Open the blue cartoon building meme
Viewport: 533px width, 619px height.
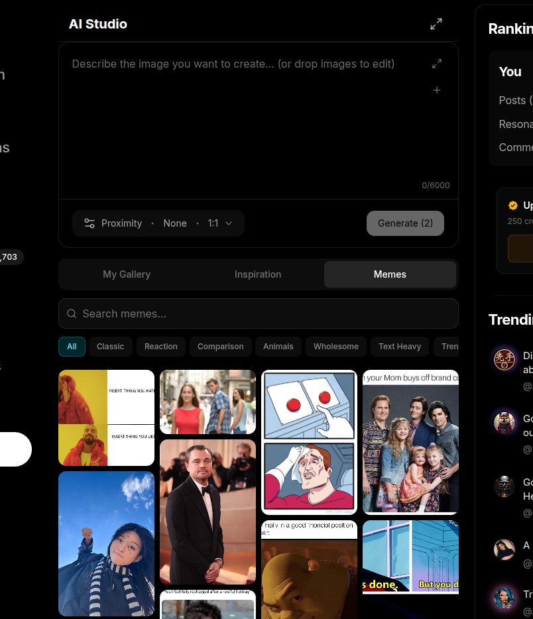[410, 557]
